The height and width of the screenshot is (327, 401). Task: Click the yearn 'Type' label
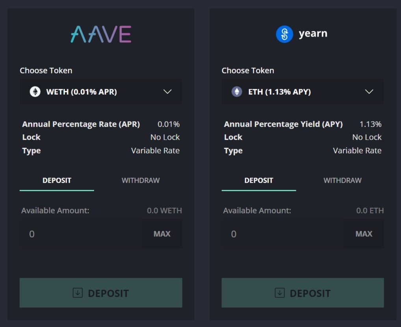[233, 151]
